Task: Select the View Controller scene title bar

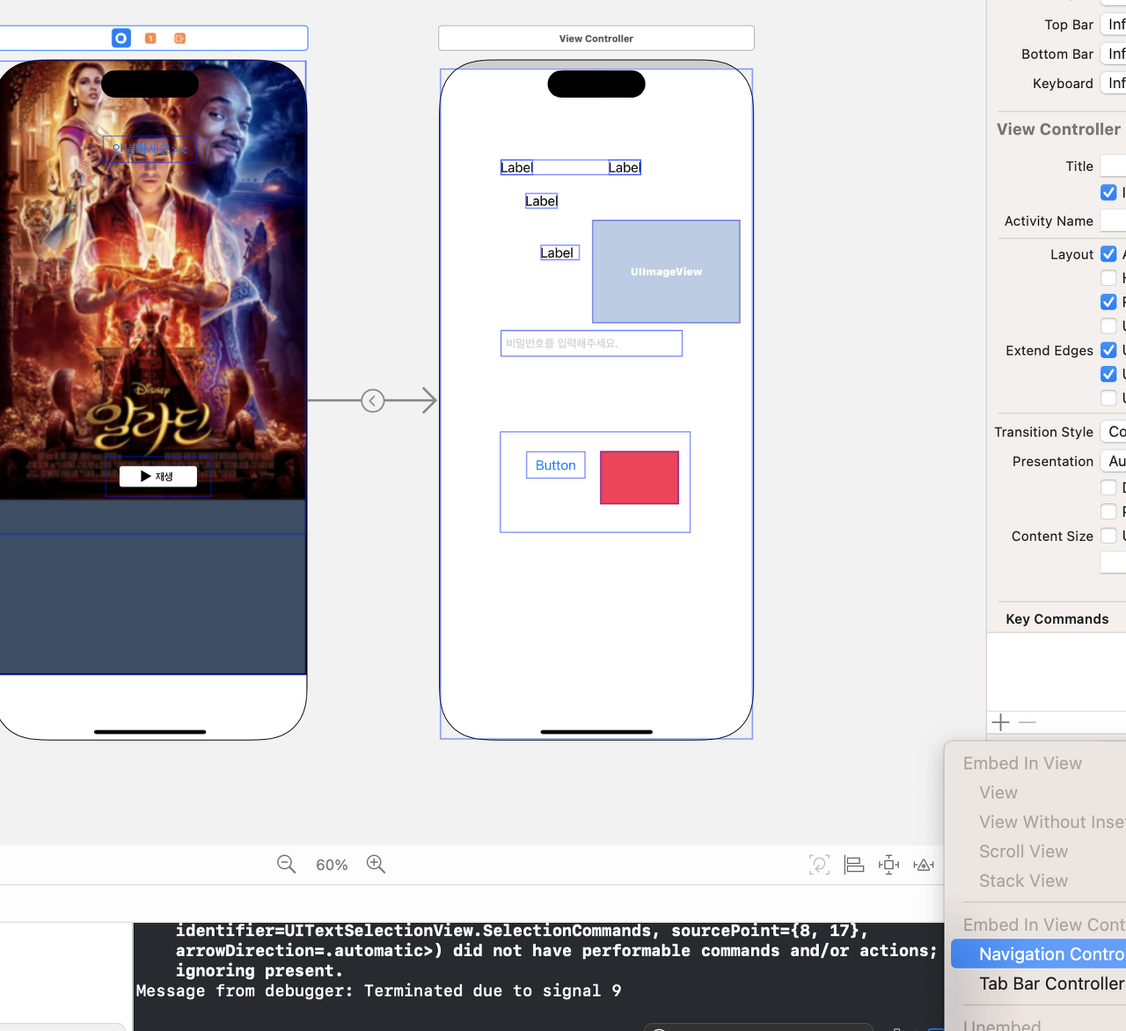Action: tap(596, 38)
